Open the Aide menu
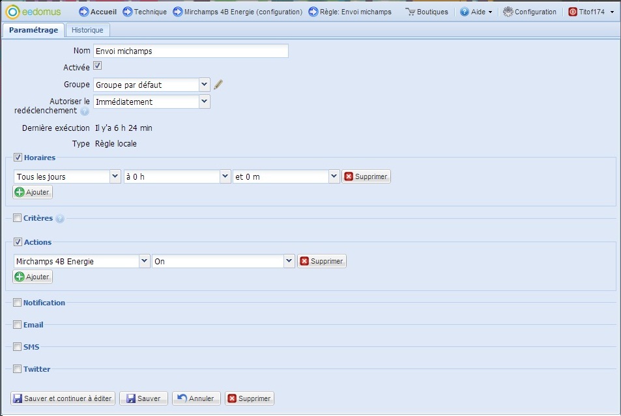Screen dimensions: 621x416 click(476, 12)
